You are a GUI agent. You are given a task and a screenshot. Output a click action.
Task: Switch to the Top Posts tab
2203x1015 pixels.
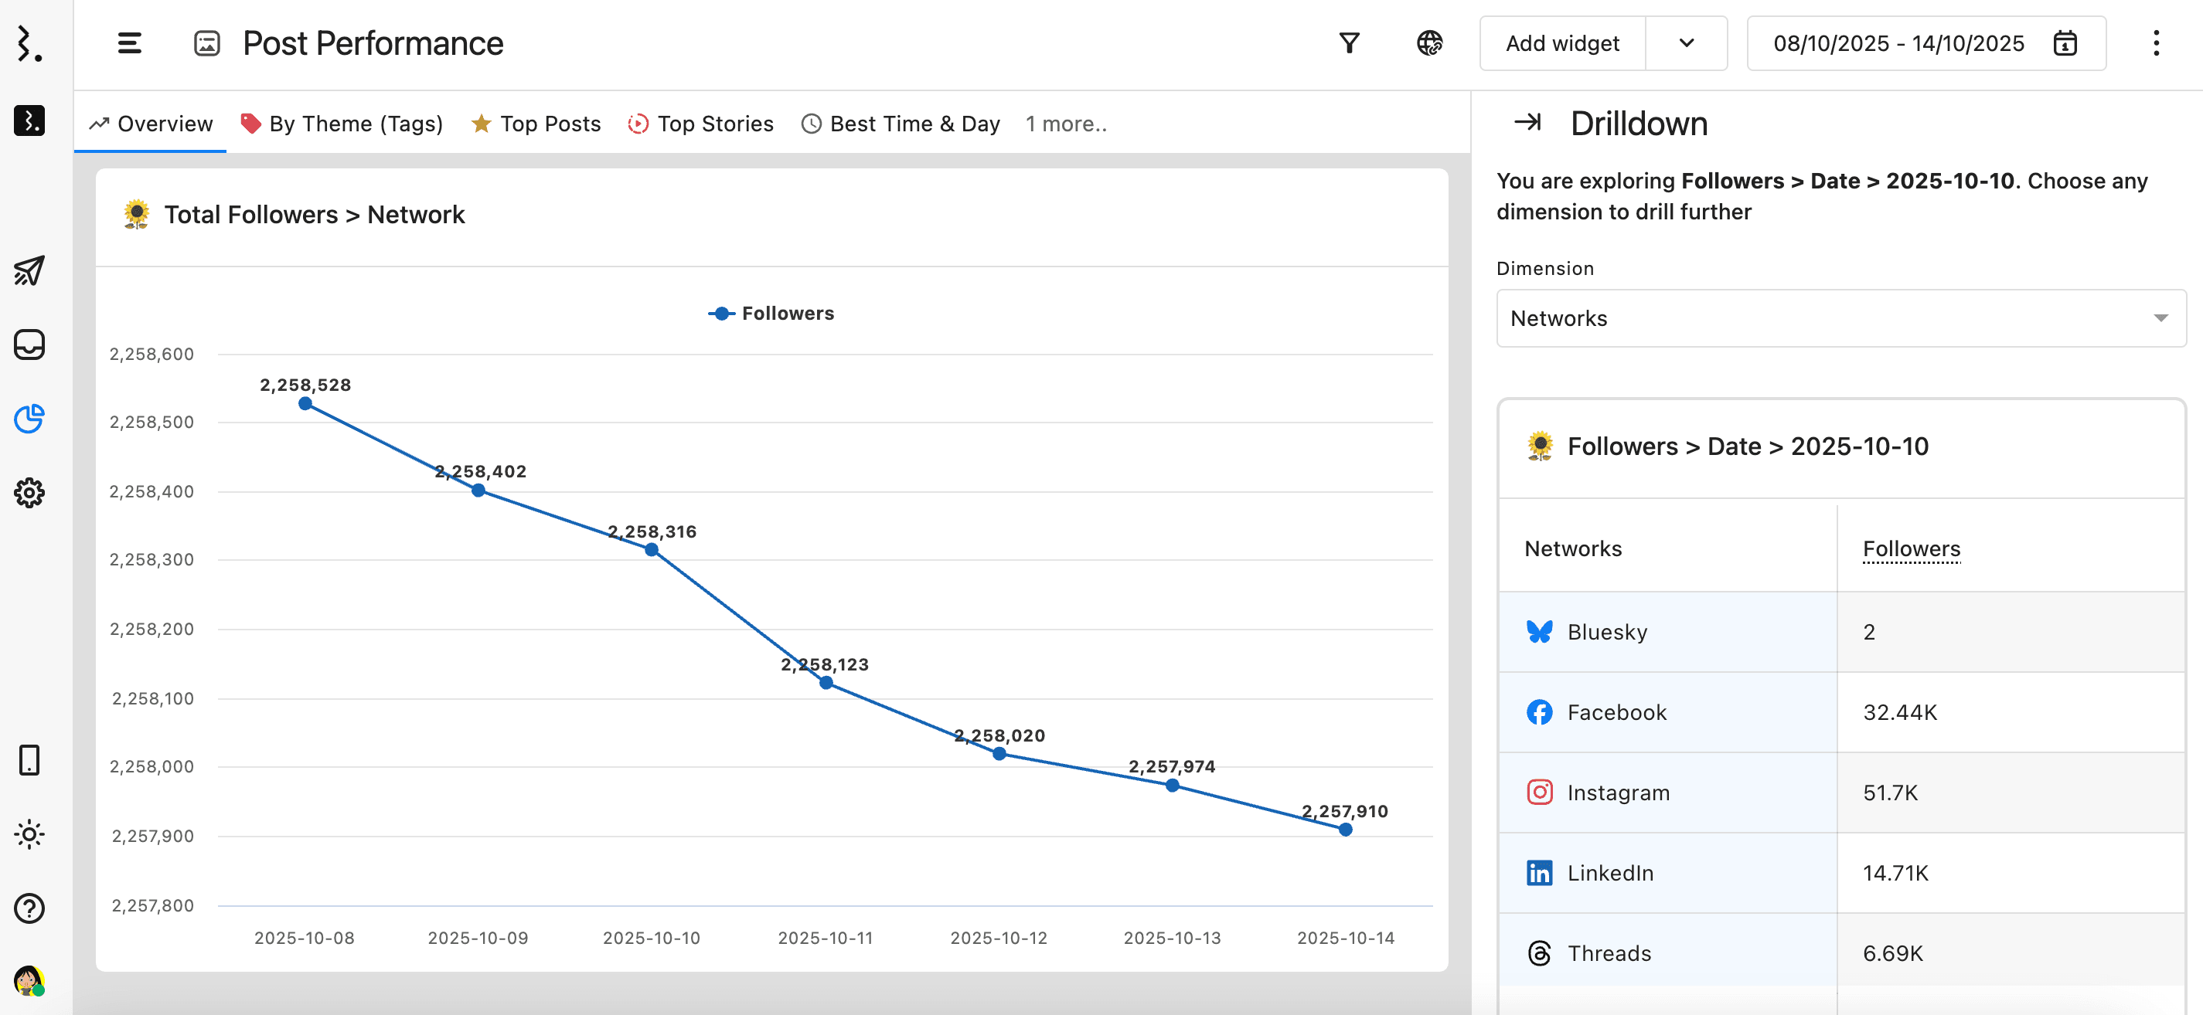536,124
